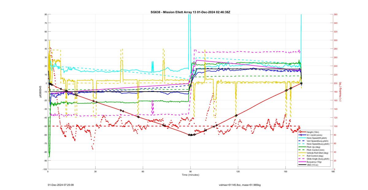Click the "(+) Heading (°M)" right axis label

coord(341,92)
